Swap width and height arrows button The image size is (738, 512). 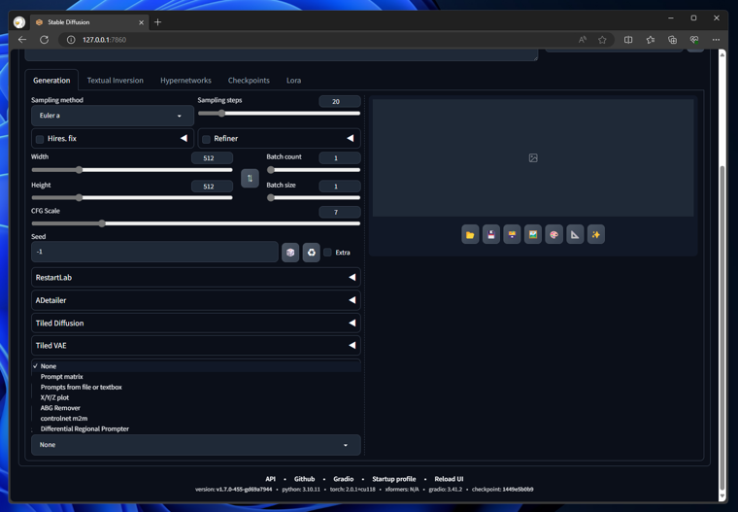[x=250, y=178]
